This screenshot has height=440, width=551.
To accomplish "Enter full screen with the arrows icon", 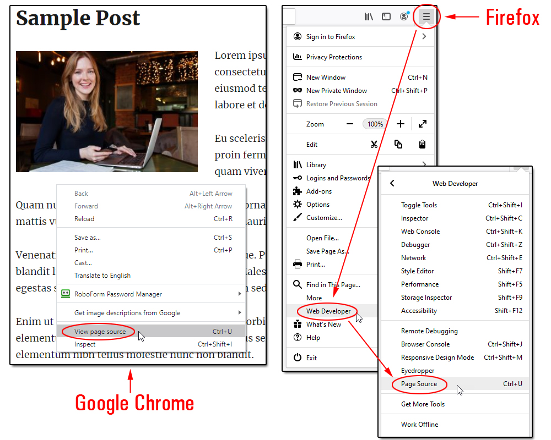I will pos(423,124).
